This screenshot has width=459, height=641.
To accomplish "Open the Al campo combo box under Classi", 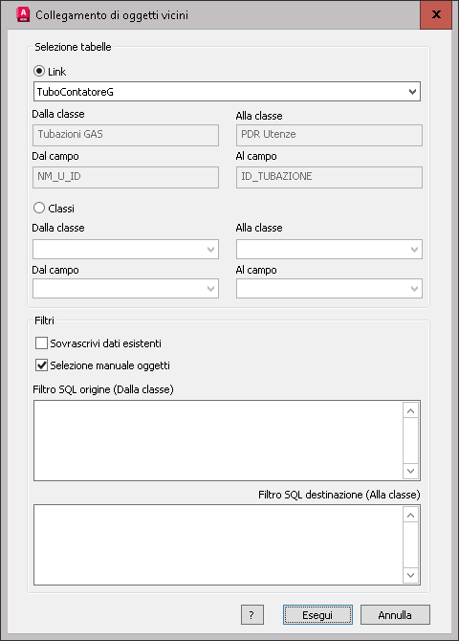I will (x=329, y=288).
